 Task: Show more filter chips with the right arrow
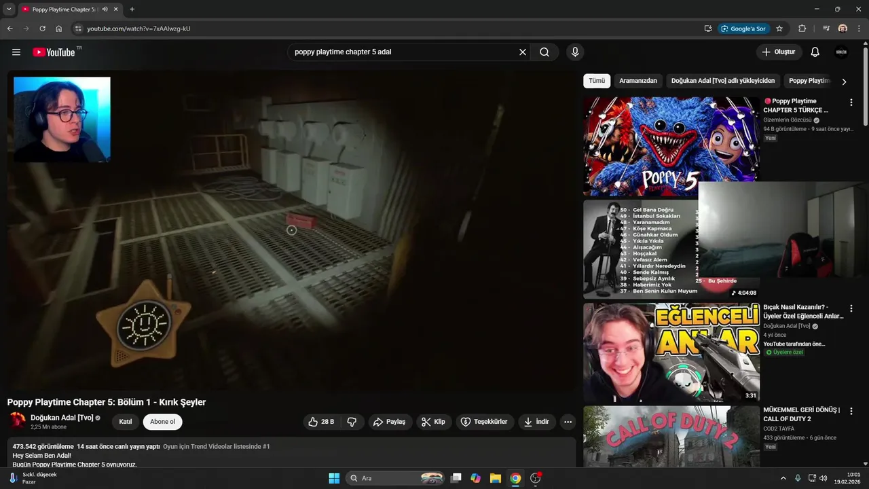pos(844,81)
